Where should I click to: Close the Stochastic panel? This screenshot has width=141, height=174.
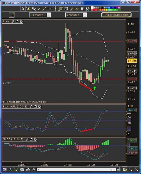[39, 106]
